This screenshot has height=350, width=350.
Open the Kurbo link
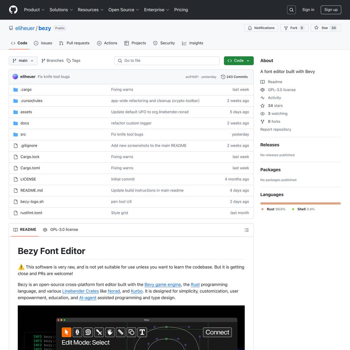(x=136, y=291)
